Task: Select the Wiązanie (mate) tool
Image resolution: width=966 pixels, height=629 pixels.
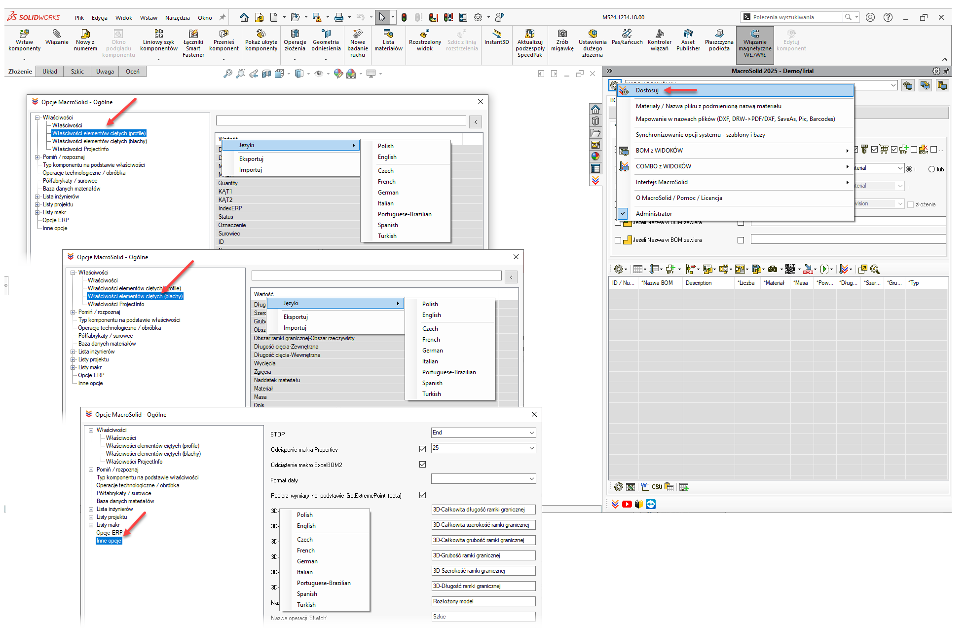Action: pos(57,38)
